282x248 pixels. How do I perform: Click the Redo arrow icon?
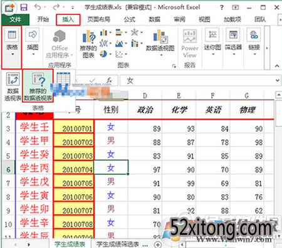click(56, 8)
